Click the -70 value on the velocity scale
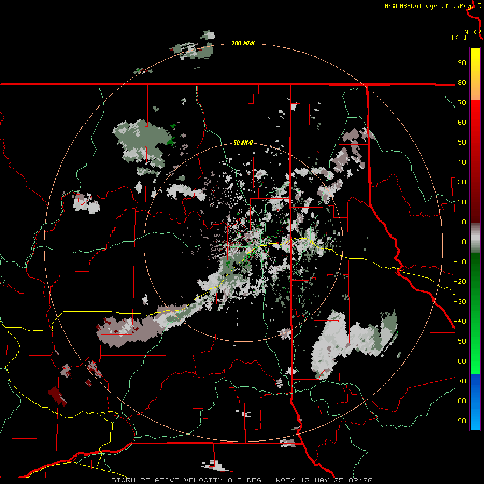The height and width of the screenshot is (484, 484). click(x=460, y=381)
